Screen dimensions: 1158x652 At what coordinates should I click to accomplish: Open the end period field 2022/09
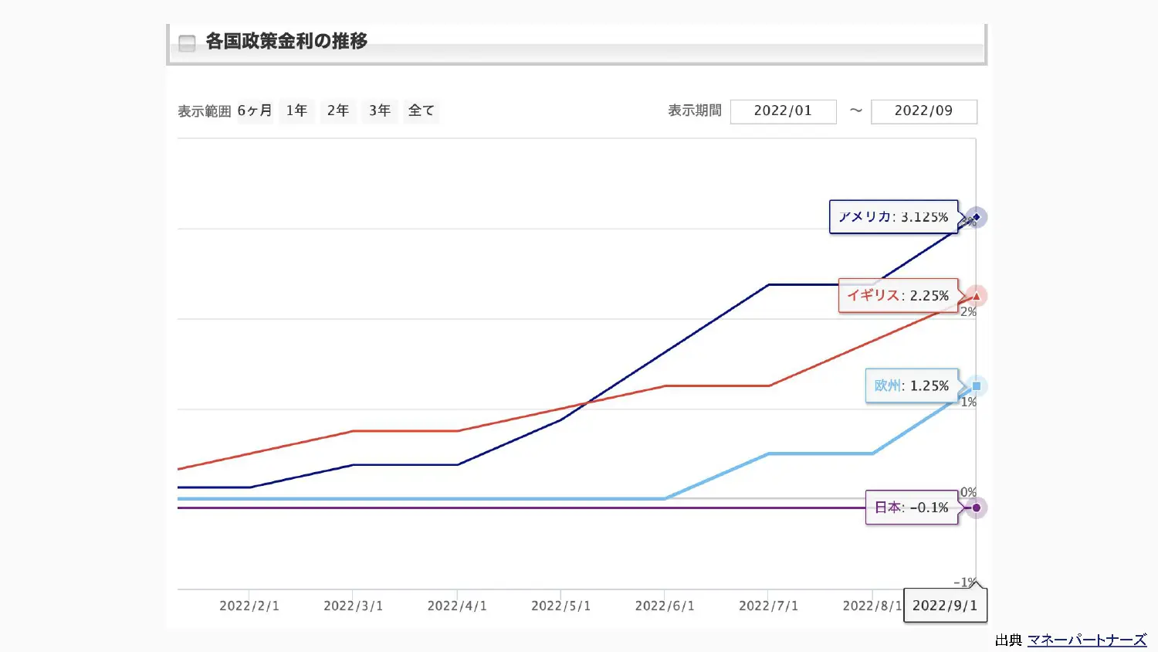coord(923,111)
